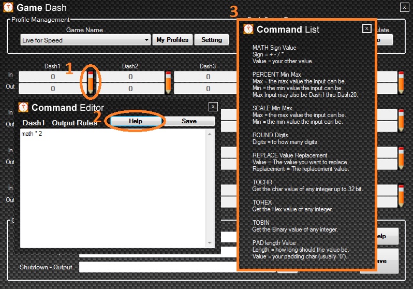Screen dimensions: 413x289
Task: Open pencil editor at far right of first Dash row
Action: click(401, 82)
